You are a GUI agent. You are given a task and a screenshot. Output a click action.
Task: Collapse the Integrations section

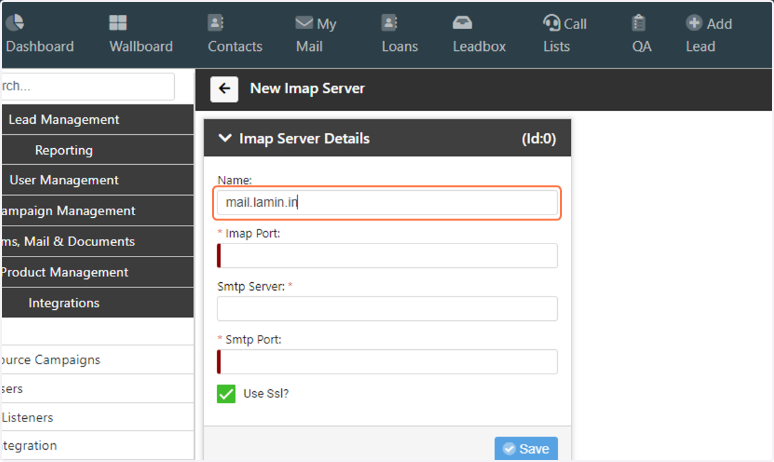[x=97, y=303]
